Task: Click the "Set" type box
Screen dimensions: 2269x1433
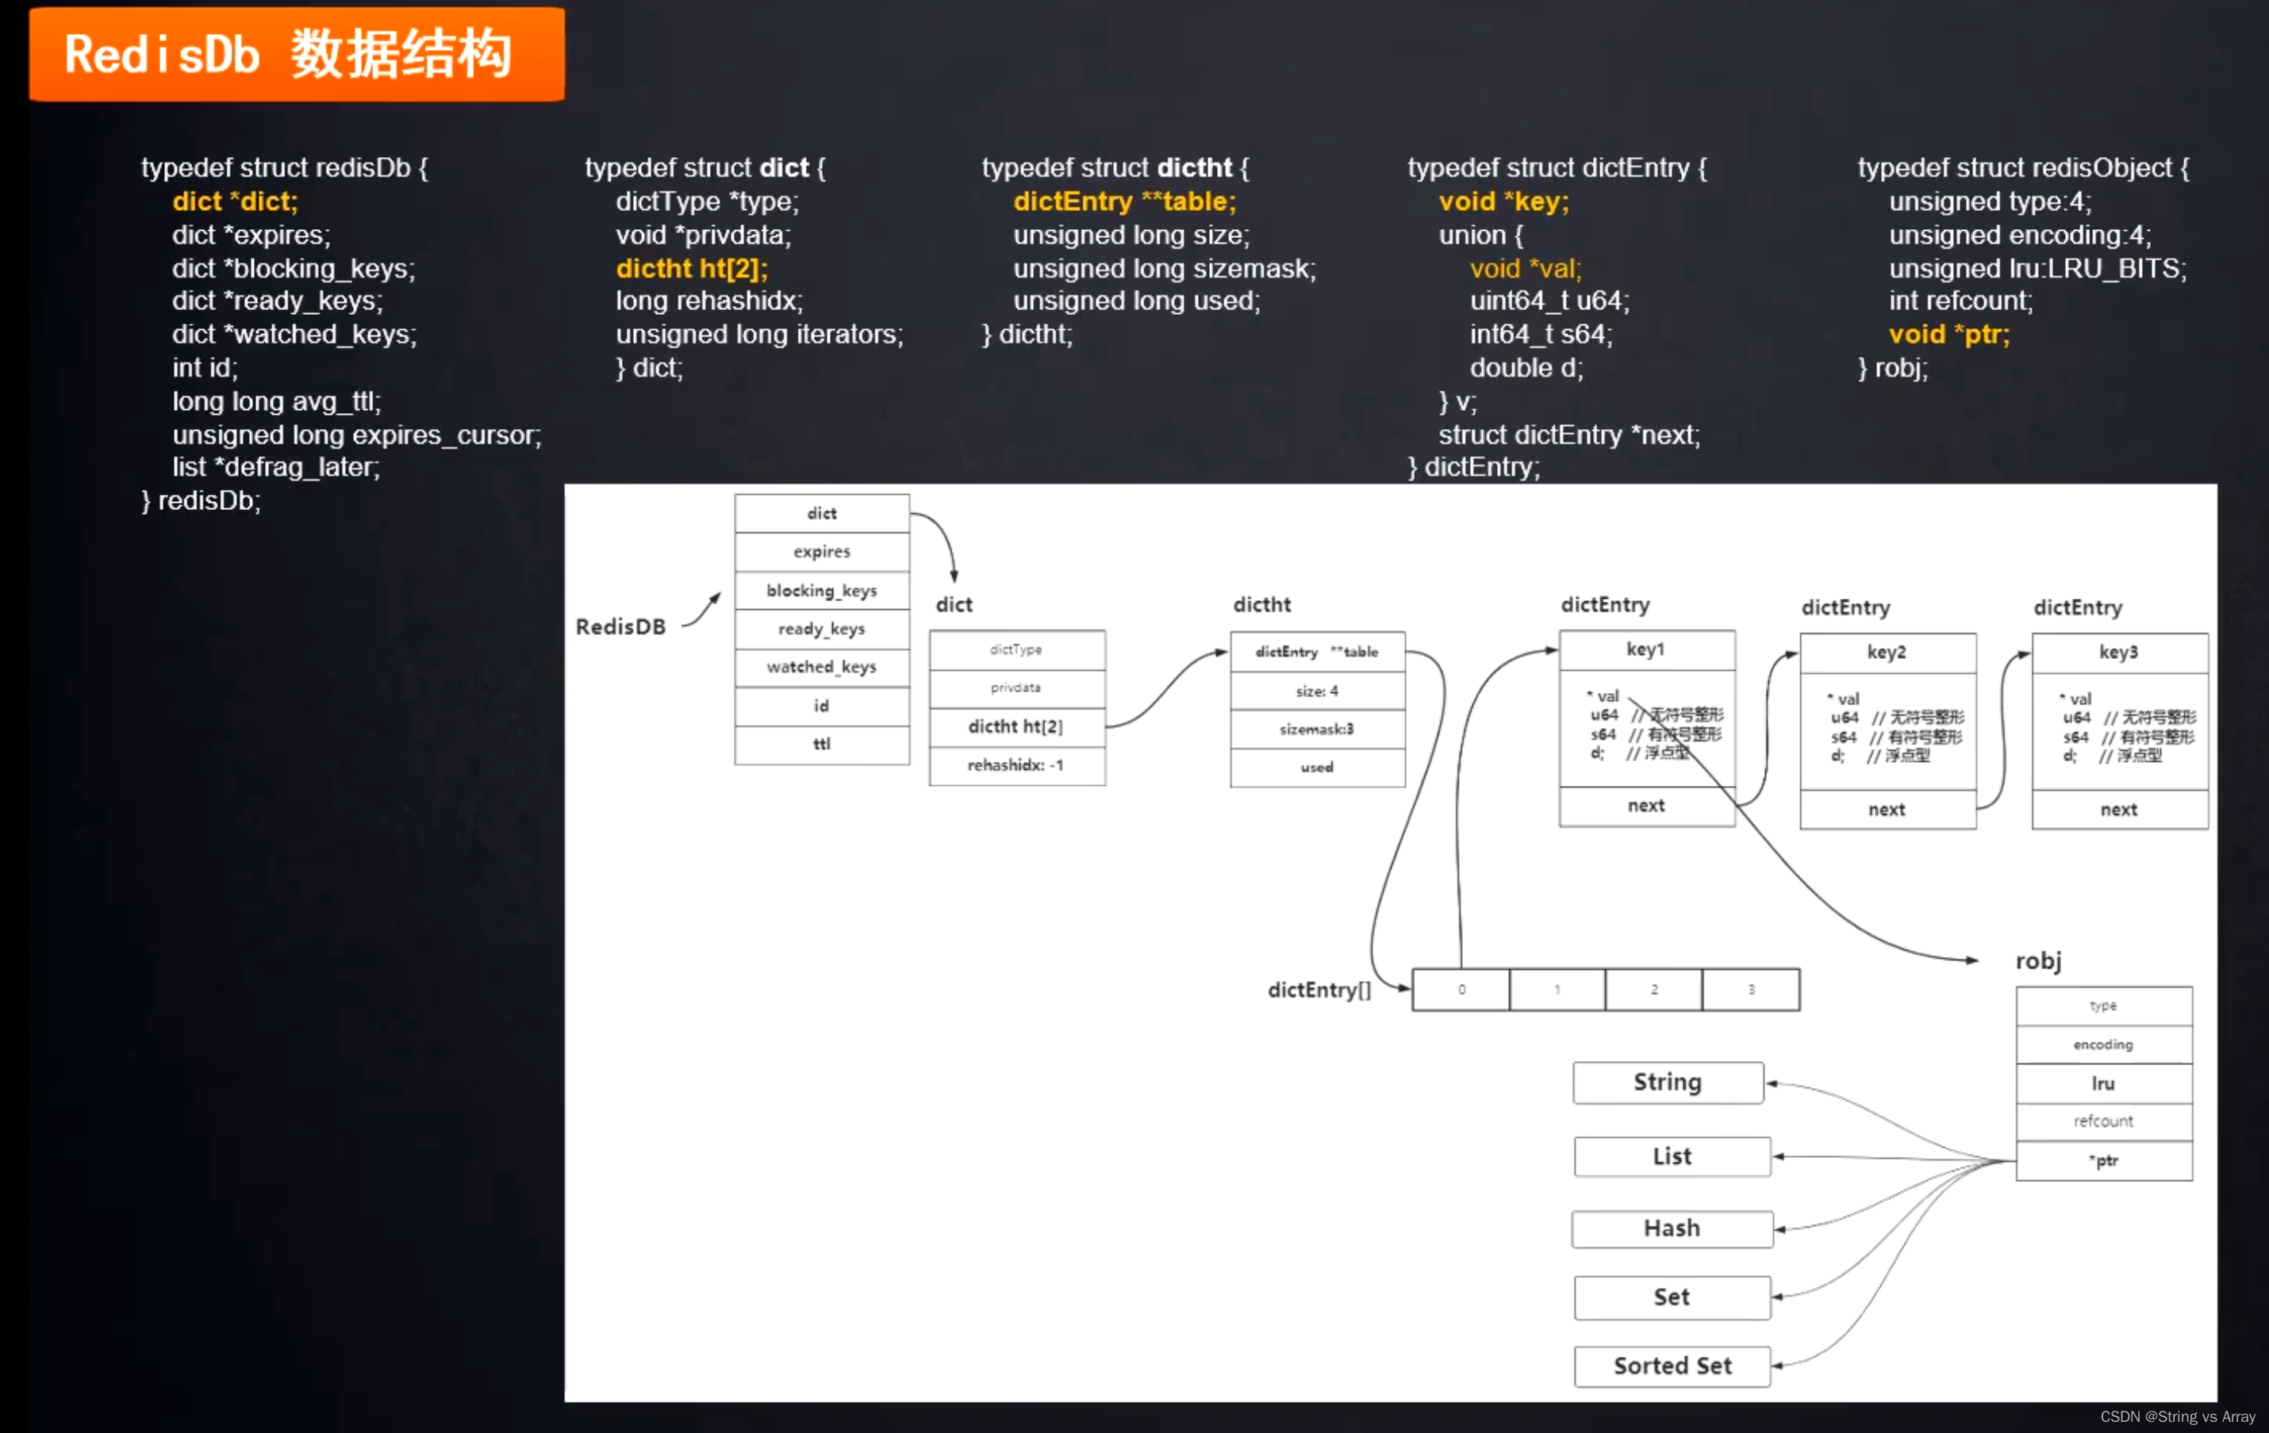Action: tap(1672, 1298)
